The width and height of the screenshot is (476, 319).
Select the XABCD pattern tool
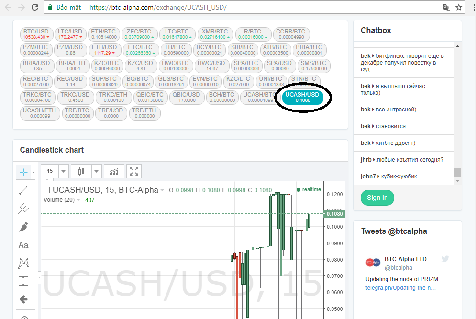pos(23,263)
